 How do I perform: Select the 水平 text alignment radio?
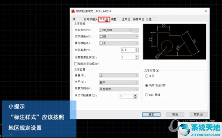pyautogui.click(x=147, y=76)
